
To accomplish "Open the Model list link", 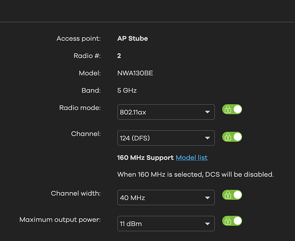I will [192, 158].
